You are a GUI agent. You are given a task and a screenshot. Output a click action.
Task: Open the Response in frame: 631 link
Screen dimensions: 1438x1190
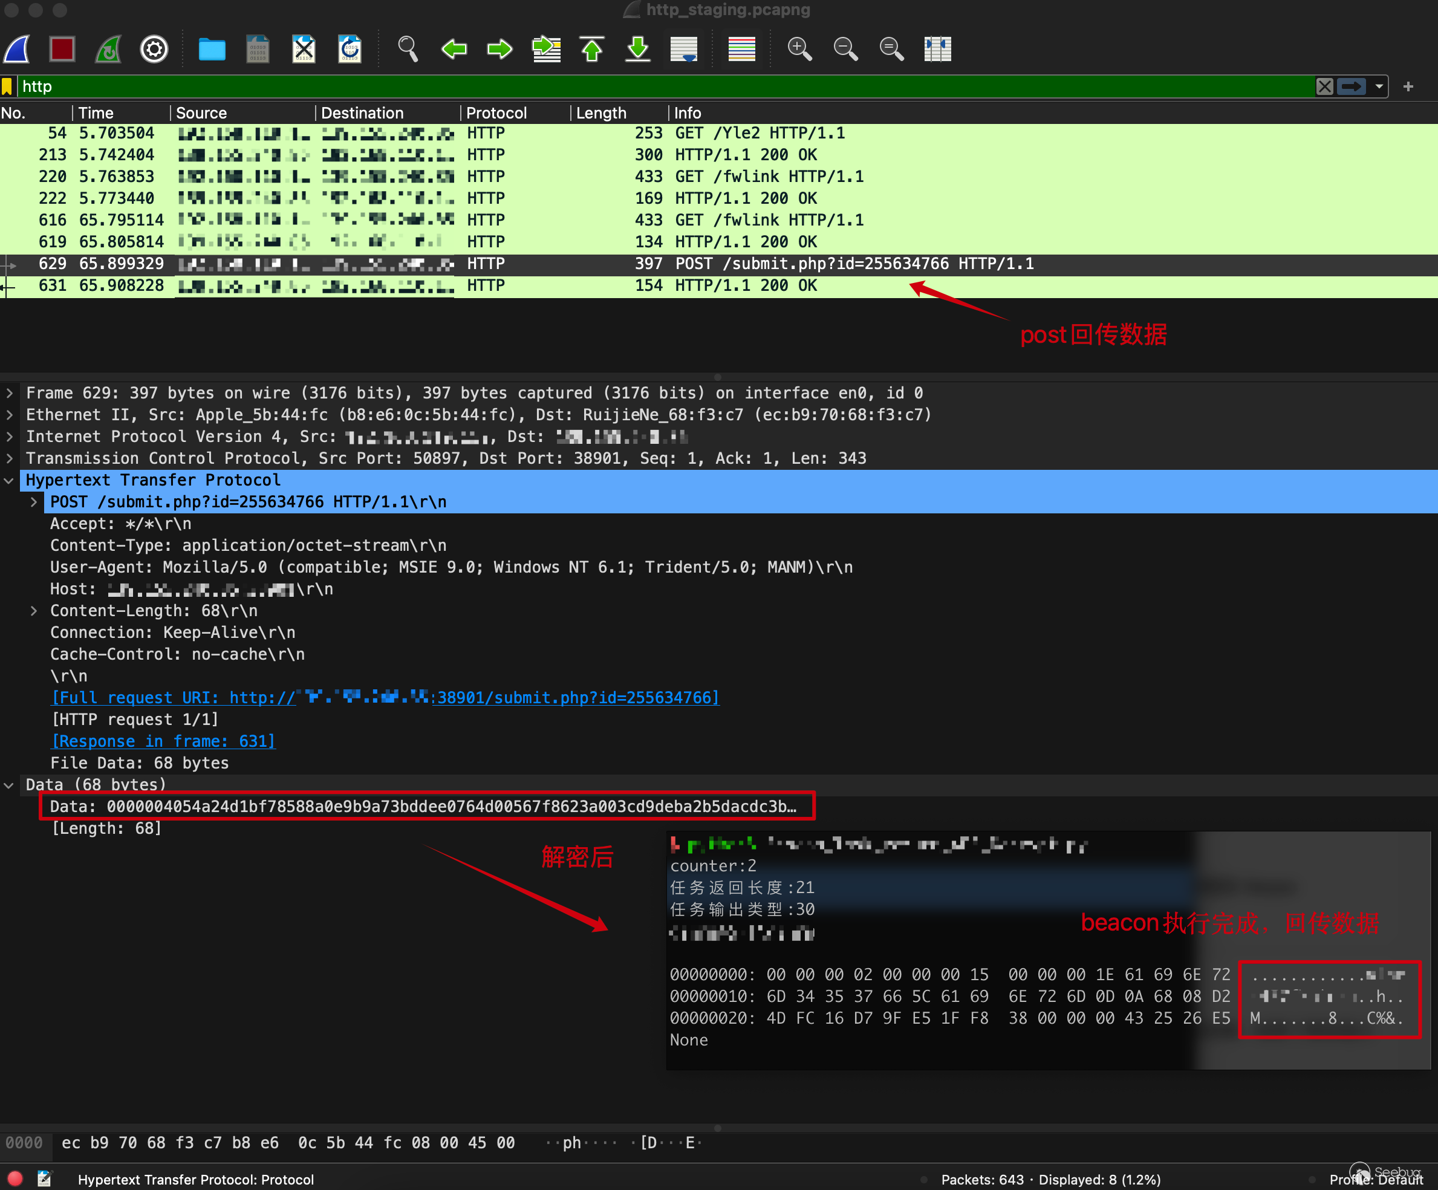164,741
